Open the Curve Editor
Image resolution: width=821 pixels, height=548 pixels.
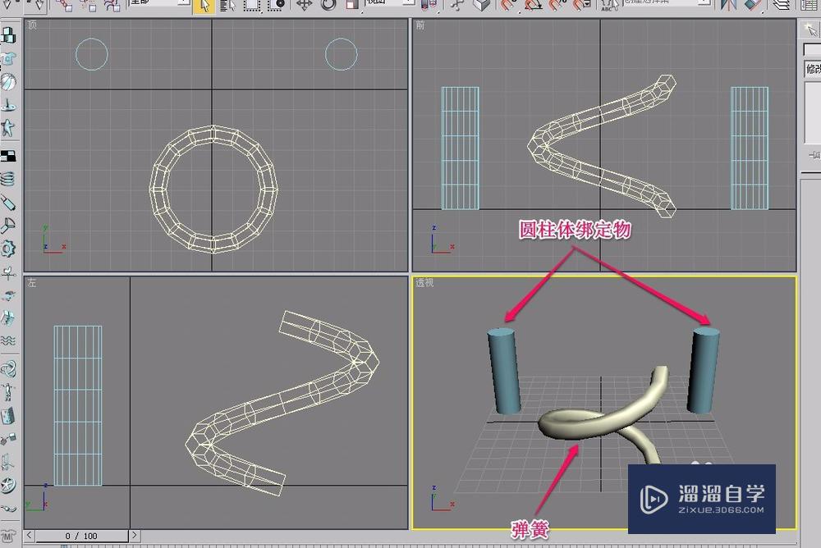[x=810, y=5]
